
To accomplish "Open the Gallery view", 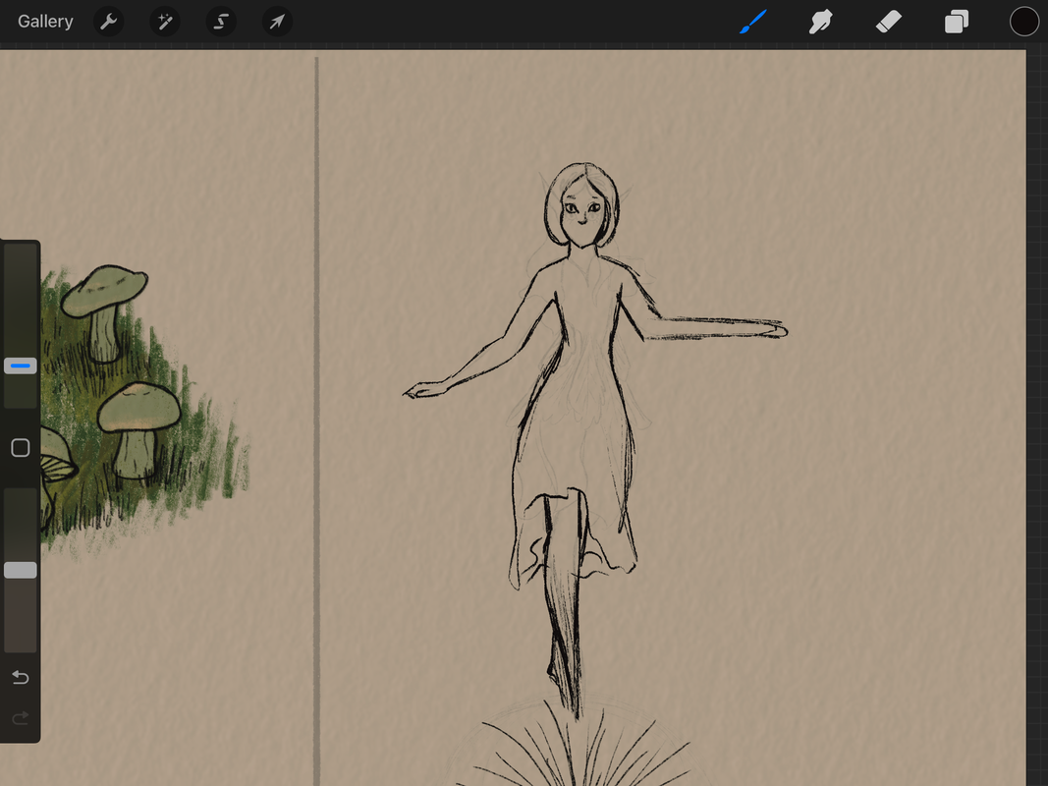I will coord(45,22).
